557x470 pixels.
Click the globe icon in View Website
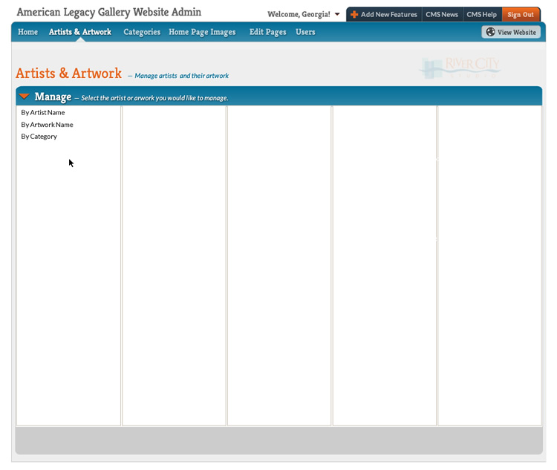point(491,32)
